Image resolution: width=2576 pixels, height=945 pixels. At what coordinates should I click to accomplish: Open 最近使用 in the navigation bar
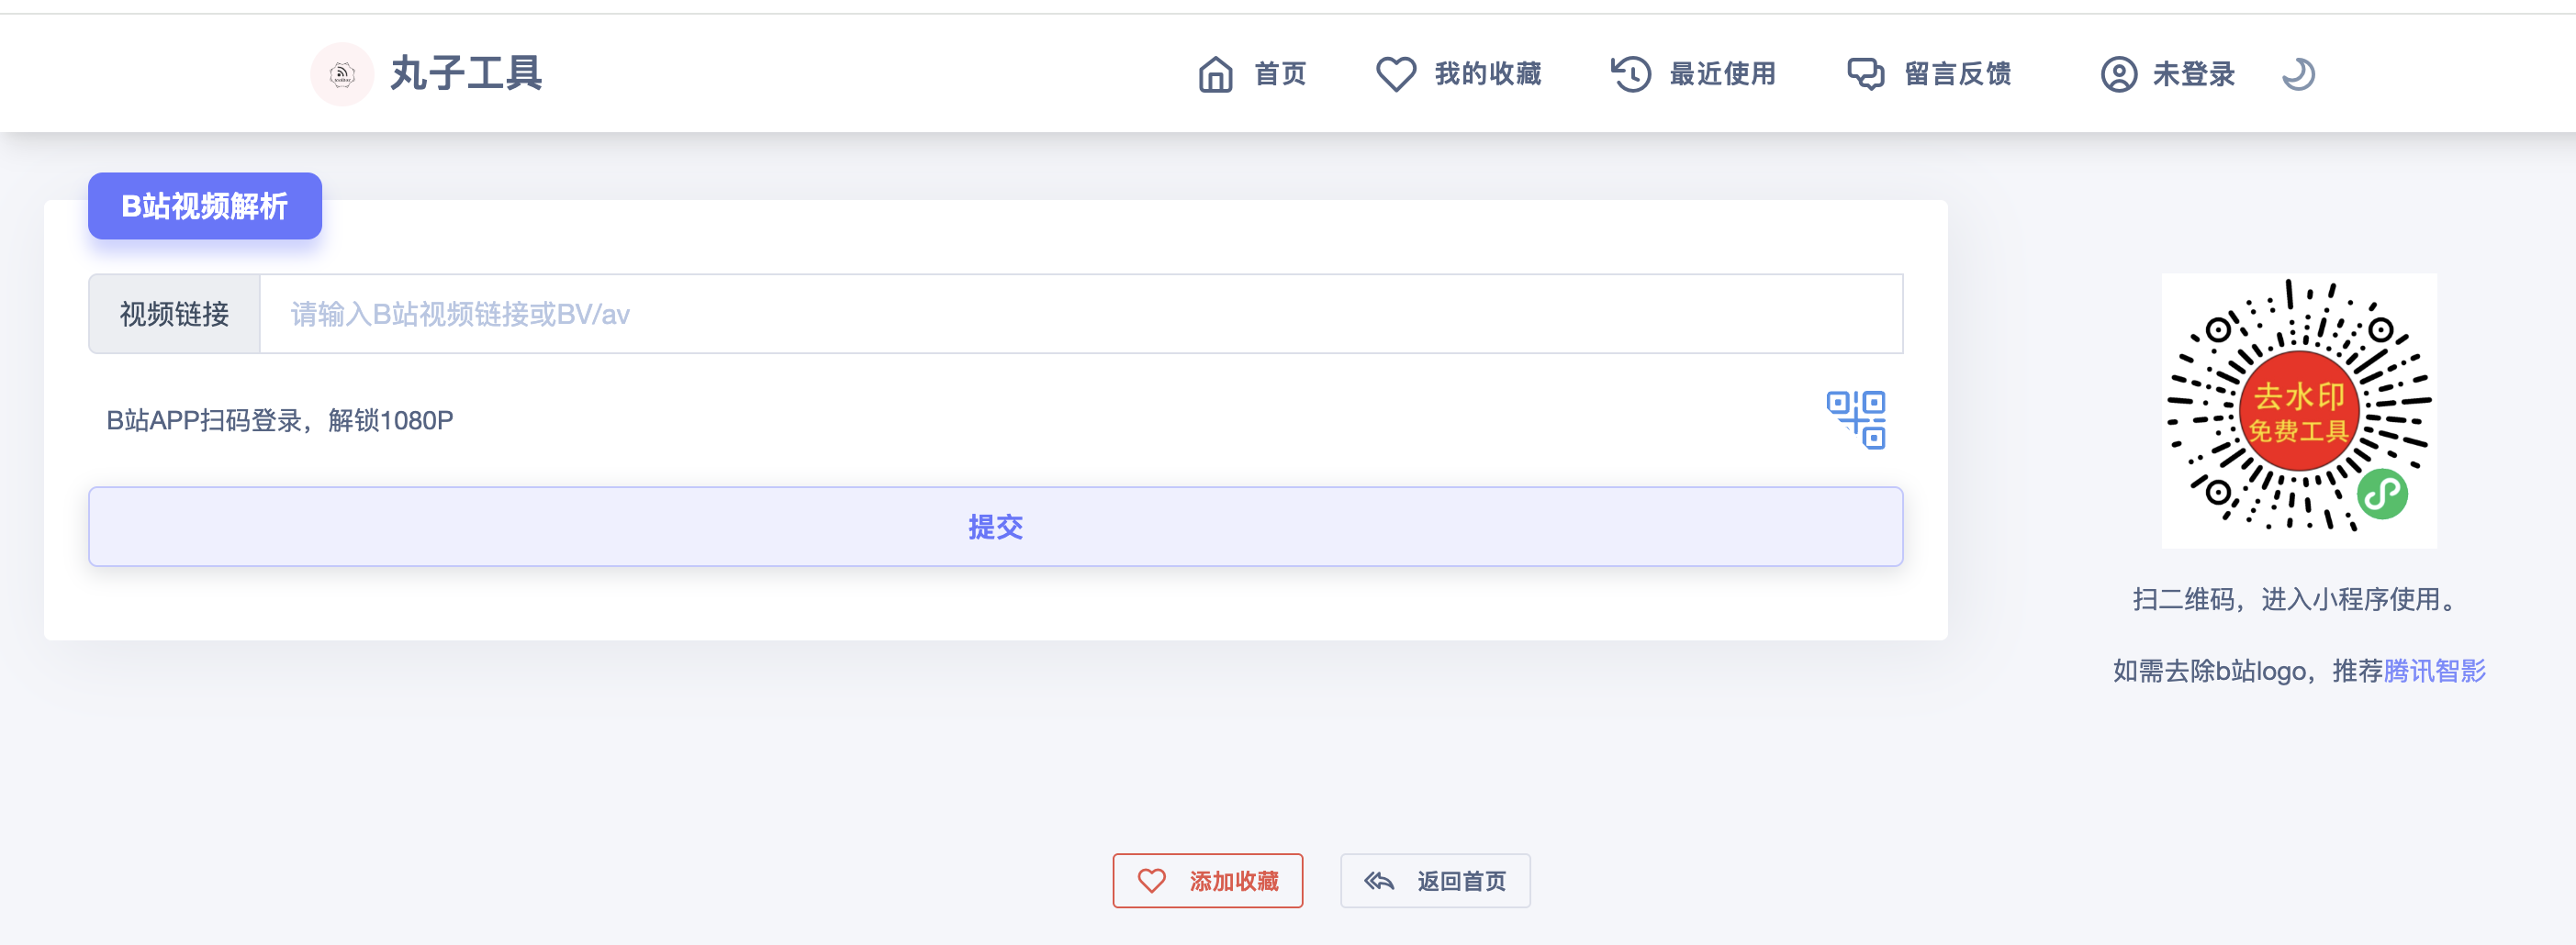1722,74
